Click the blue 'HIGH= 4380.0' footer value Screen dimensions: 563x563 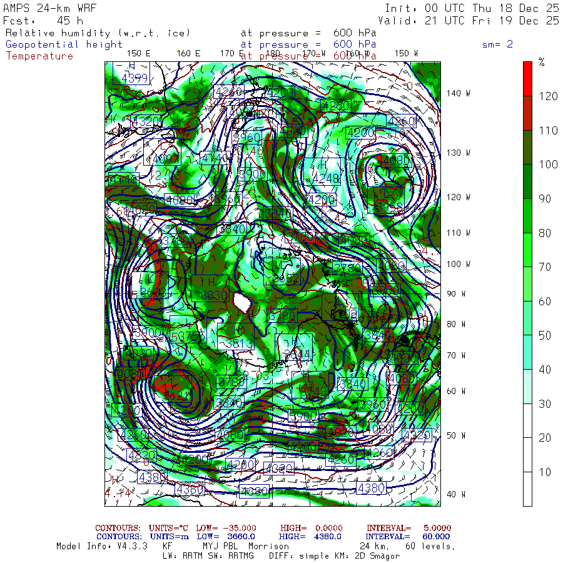(x=310, y=537)
